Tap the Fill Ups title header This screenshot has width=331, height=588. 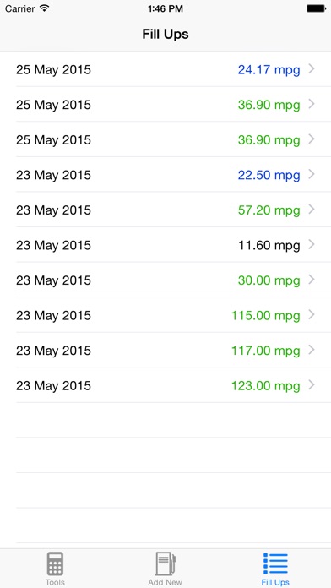[x=165, y=34]
